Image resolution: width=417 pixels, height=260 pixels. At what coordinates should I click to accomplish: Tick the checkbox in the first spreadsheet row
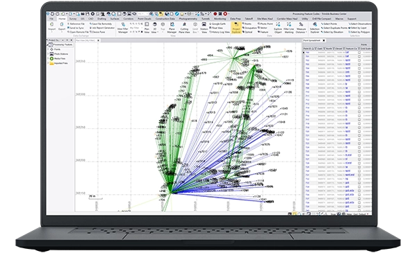(359, 53)
